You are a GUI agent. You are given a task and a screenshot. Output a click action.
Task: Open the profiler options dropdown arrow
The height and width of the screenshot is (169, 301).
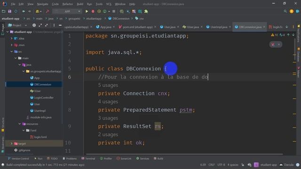point(109,11)
